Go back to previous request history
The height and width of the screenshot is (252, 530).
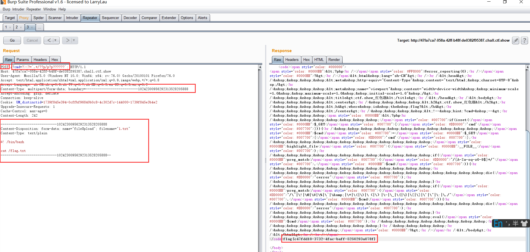[49, 40]
